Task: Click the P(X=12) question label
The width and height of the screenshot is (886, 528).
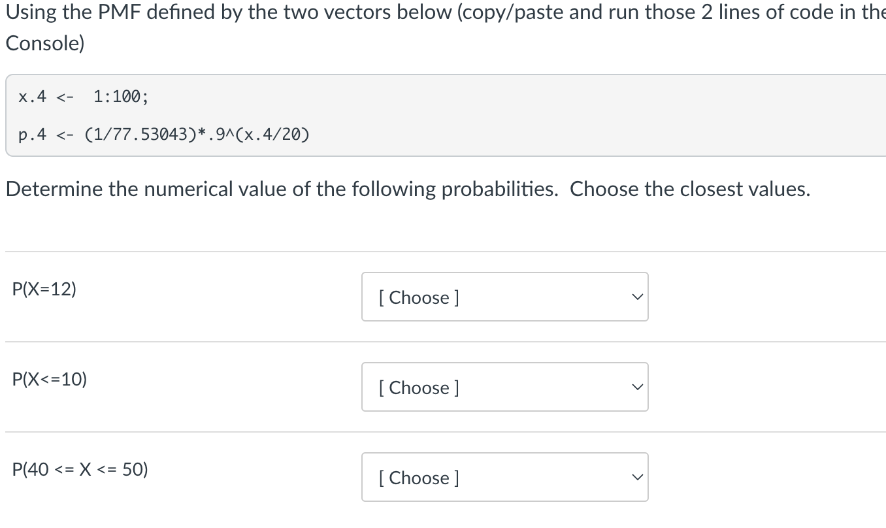Action: click(44, 288)
